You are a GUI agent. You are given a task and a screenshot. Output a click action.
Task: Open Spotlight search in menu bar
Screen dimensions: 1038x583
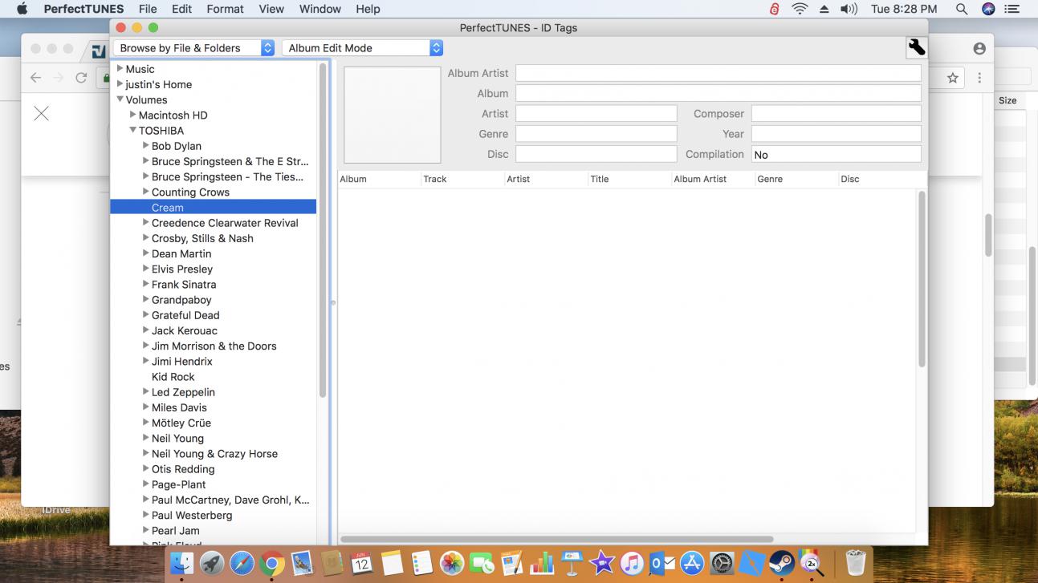(x=961, y=9)
